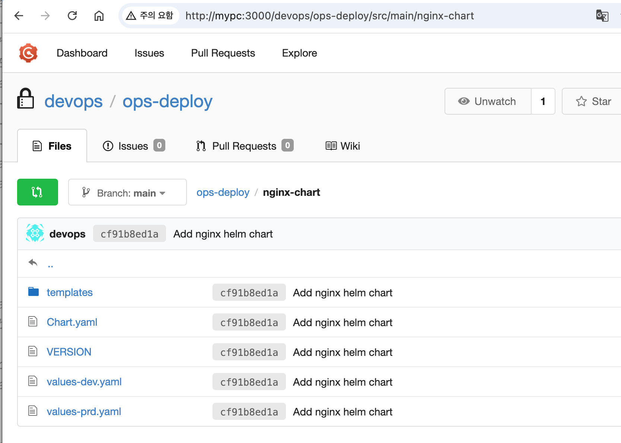Click the values-prd.yaml file icon
This screenshot has height=443, width=621.
click(33, 411)
